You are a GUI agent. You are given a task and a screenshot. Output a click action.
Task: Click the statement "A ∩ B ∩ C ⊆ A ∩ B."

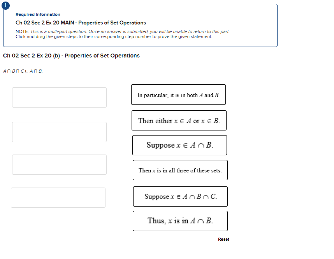coord(22,71)
